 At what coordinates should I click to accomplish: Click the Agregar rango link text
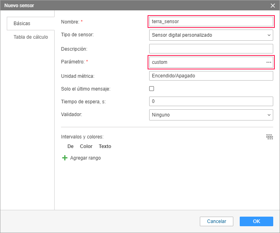click(85, 158)
